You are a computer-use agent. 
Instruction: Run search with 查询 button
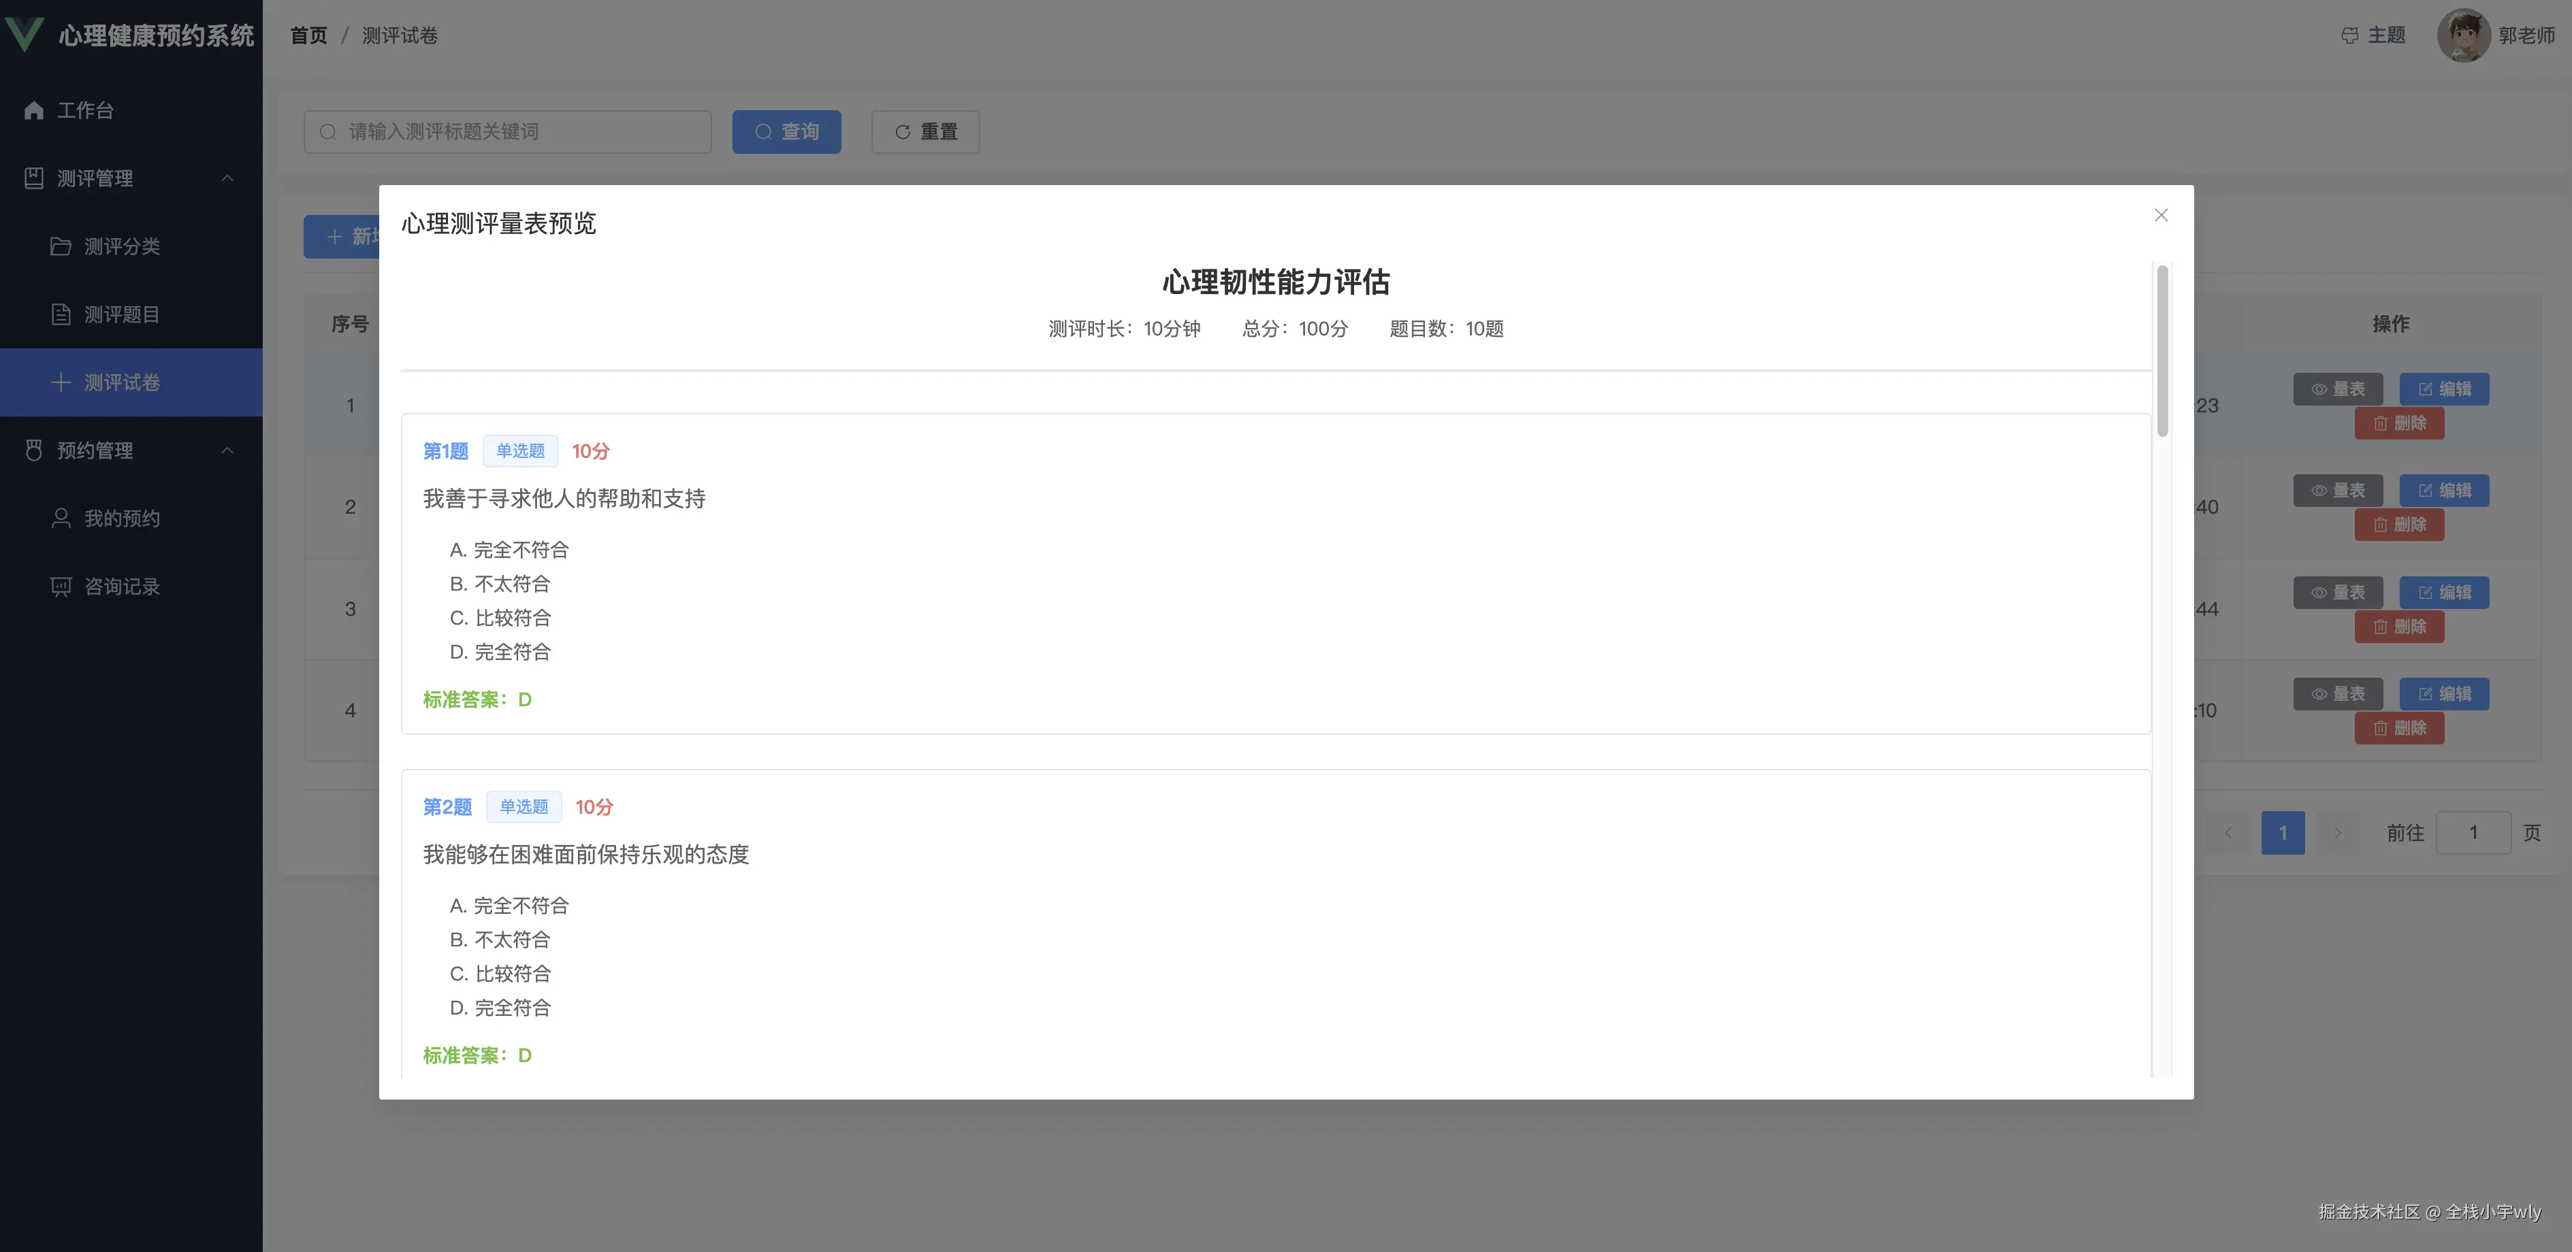coord(787,131)
